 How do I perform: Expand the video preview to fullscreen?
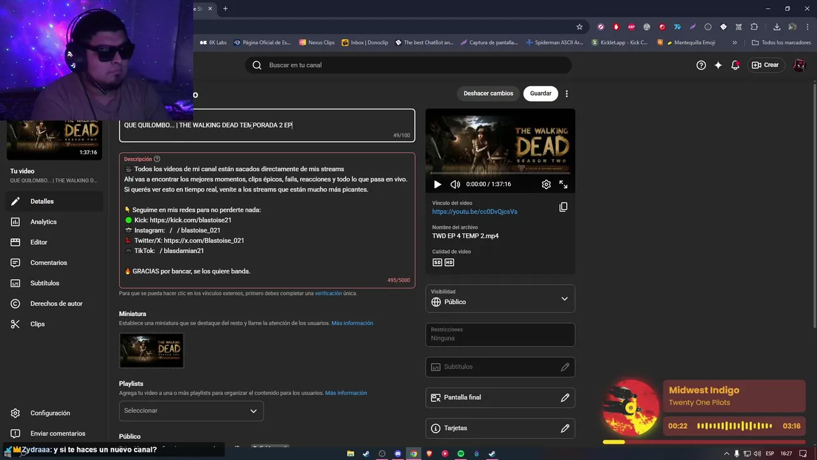click(x=564, y=184)
